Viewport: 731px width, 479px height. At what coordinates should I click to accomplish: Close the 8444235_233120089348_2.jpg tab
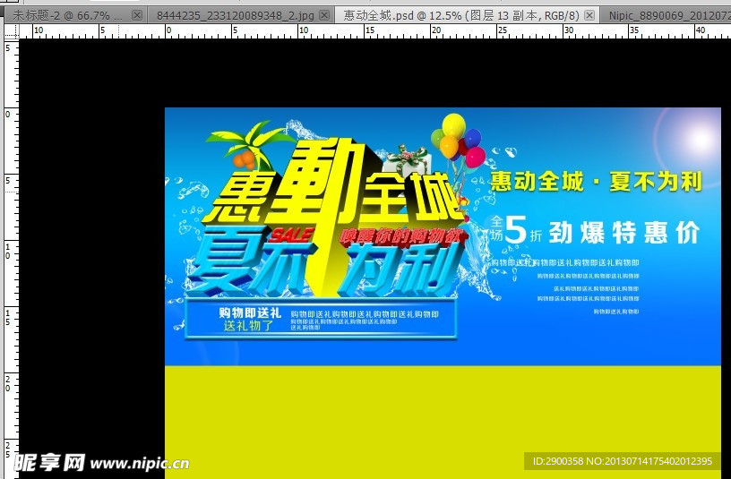324,15
